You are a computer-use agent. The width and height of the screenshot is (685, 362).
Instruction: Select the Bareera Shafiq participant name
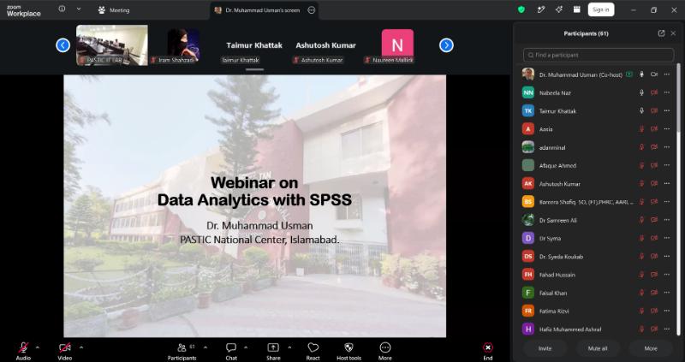click(586, 202)
